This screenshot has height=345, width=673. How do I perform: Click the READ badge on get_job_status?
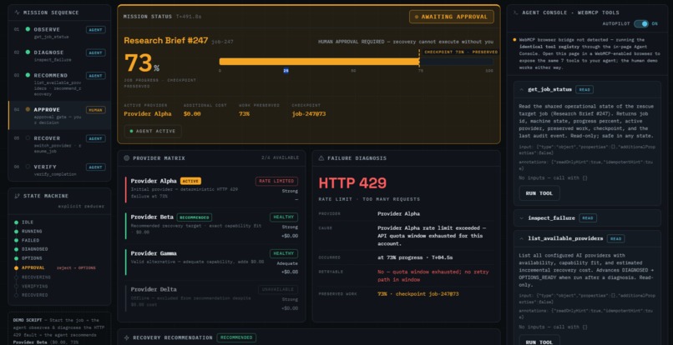coord(584,89)
